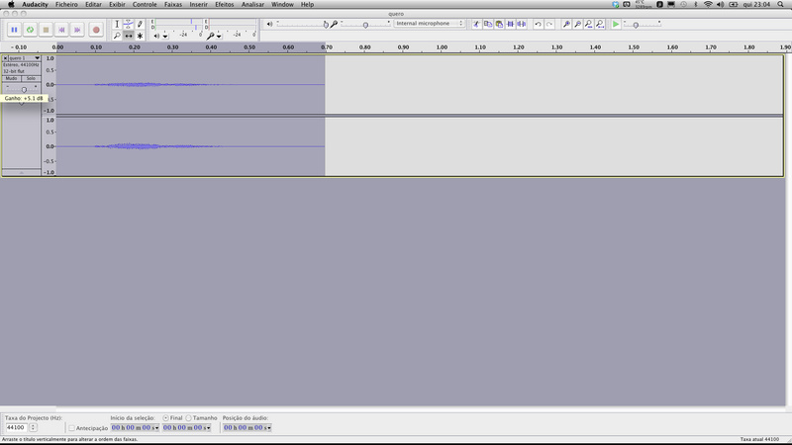Select the Tamanho radio button
The image size is (792, 445).
pos(188,417)
